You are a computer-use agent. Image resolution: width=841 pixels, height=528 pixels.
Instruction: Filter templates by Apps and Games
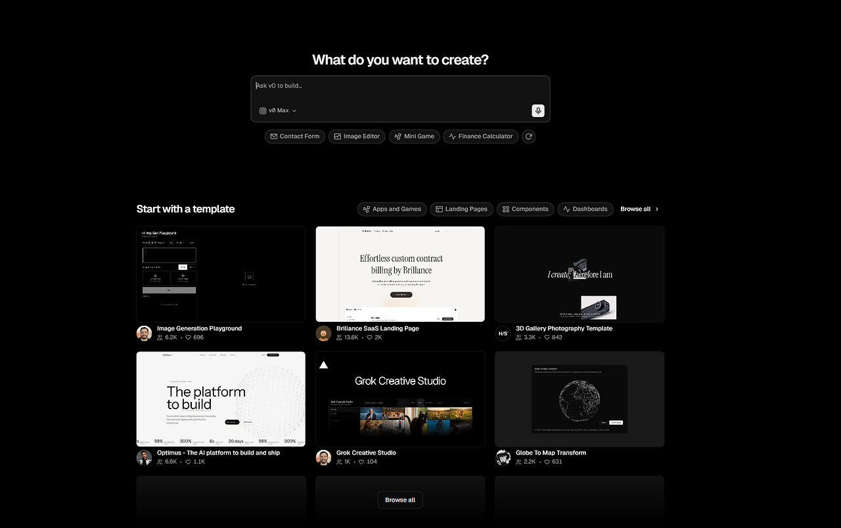[x=392, y=209]
